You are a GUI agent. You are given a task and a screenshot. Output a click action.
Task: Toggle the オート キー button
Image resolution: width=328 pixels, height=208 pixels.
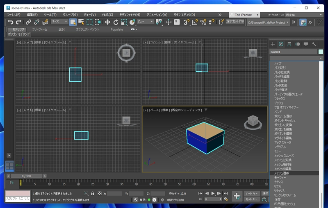coord(252,193)
